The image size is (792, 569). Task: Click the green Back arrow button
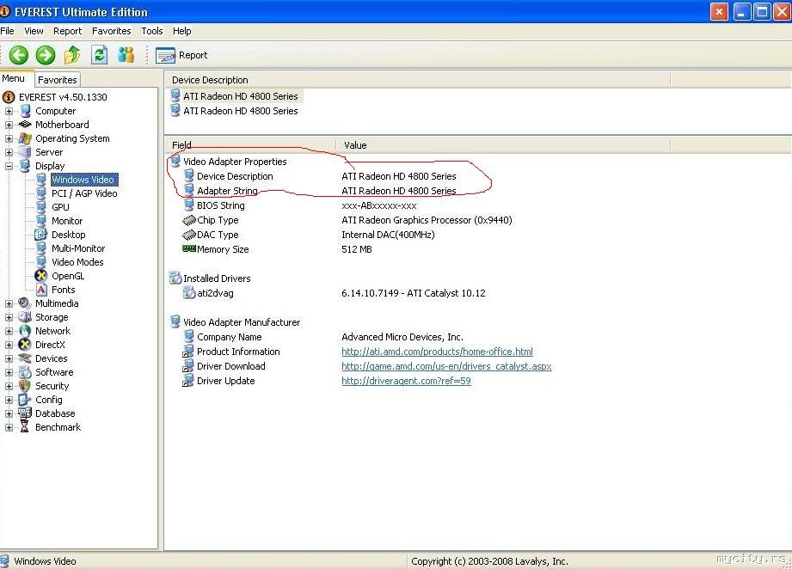(19, 54)
